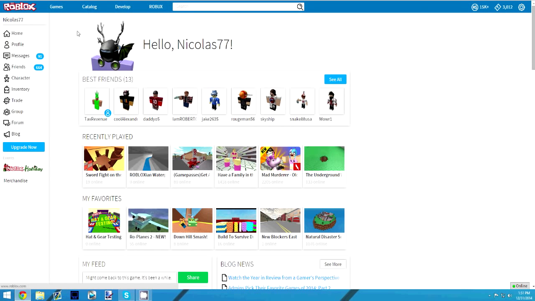Open the settings gear icon

click(521, 7)
